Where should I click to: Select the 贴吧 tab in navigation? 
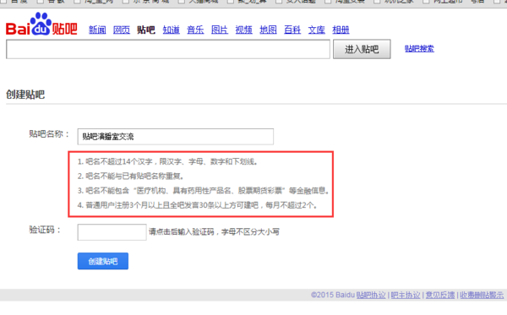coord(146,30)
